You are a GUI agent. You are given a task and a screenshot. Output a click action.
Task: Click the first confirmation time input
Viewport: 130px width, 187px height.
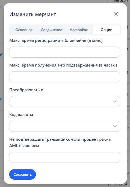tap(65, 77)
